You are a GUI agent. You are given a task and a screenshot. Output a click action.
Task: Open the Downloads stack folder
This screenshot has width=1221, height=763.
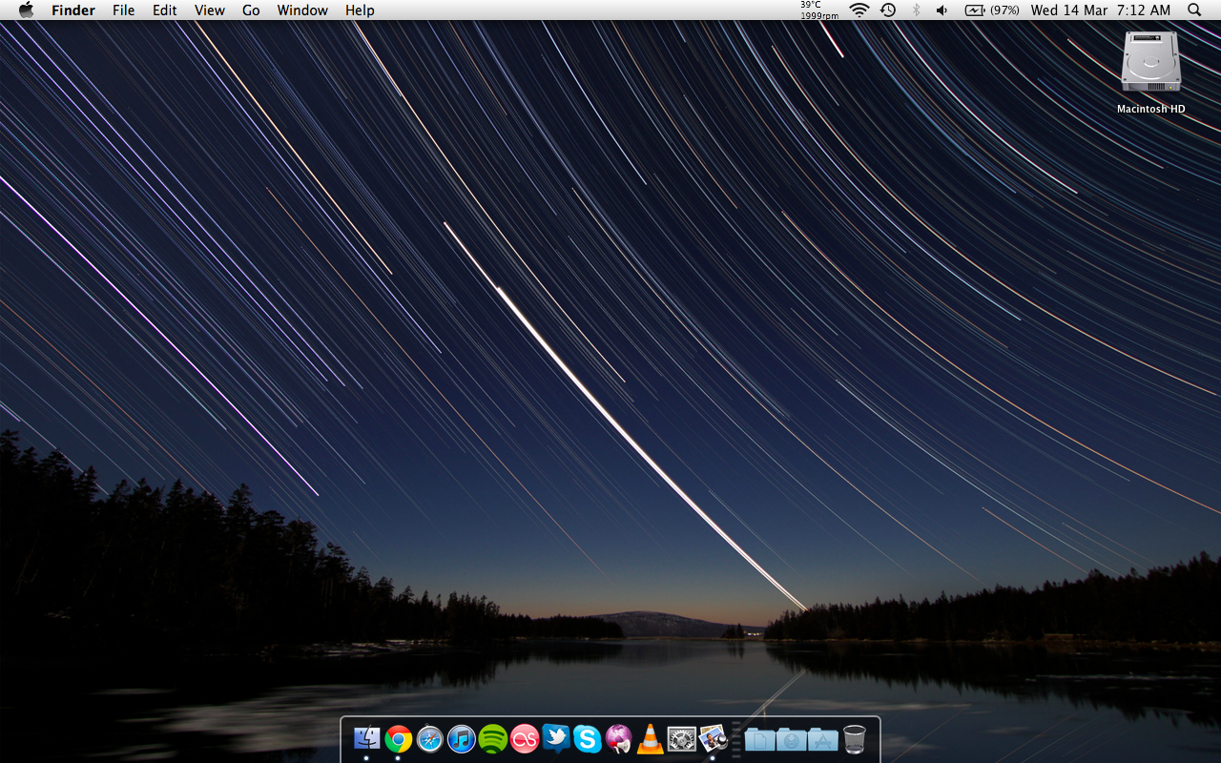(792, 738)
